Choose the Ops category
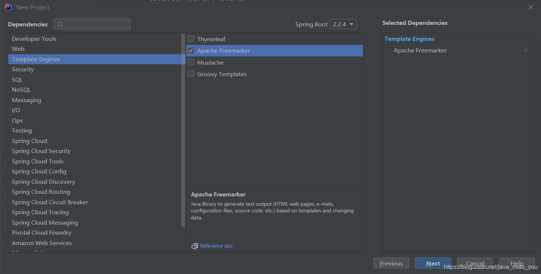541x274 pixels. click(x=94, y=120)
